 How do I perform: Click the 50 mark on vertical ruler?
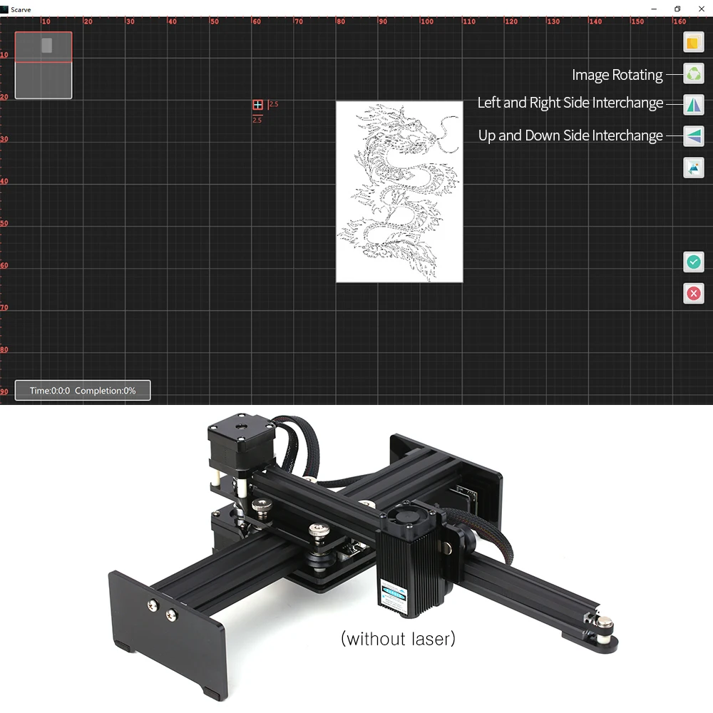(x=4, y=223)
